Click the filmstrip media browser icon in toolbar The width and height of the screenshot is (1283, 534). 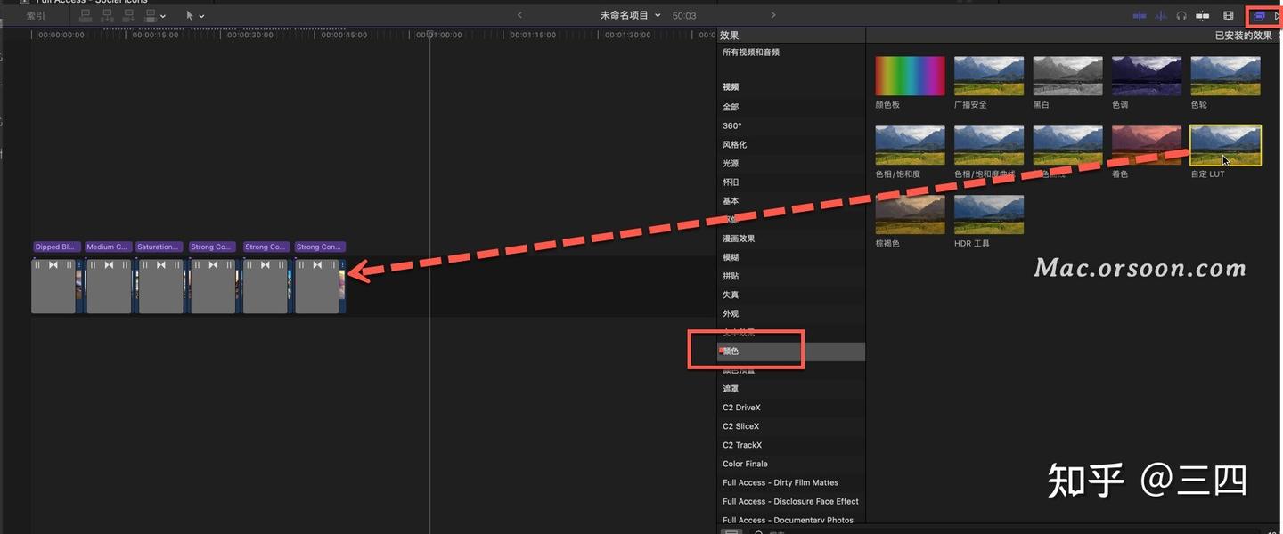click(x=1227, y=15)
